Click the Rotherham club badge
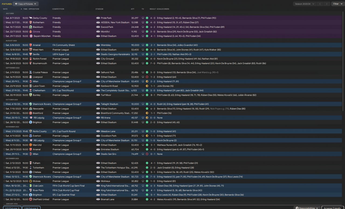This screenshot has width=345, height=209. pos(30,22)
